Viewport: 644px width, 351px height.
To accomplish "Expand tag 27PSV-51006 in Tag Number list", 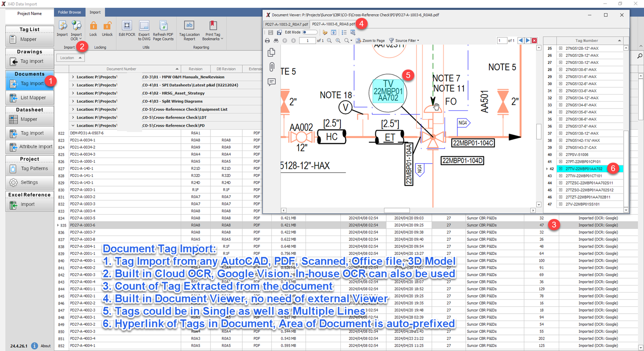I will pos(561,154).
